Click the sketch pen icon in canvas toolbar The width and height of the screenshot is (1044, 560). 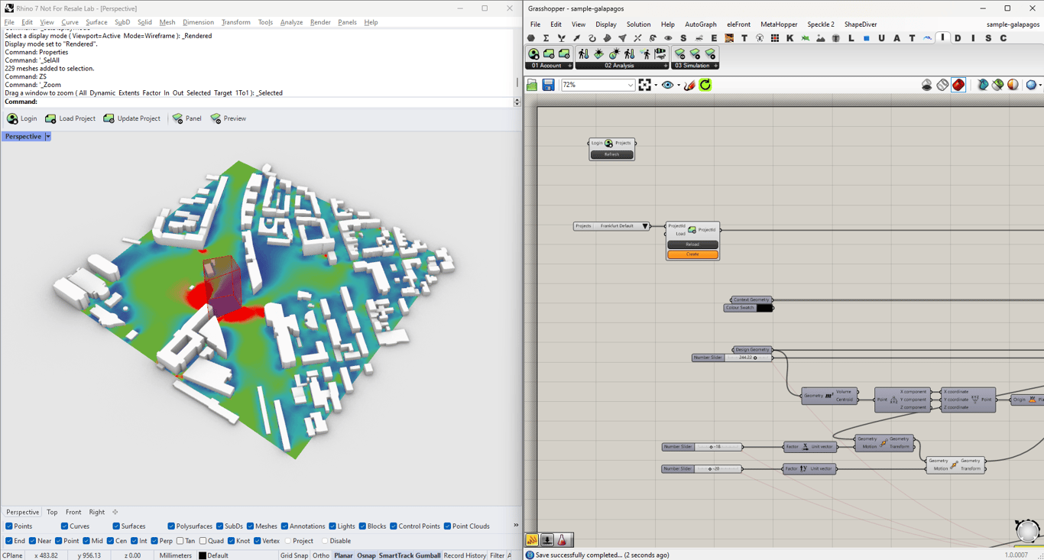(689, 85)
